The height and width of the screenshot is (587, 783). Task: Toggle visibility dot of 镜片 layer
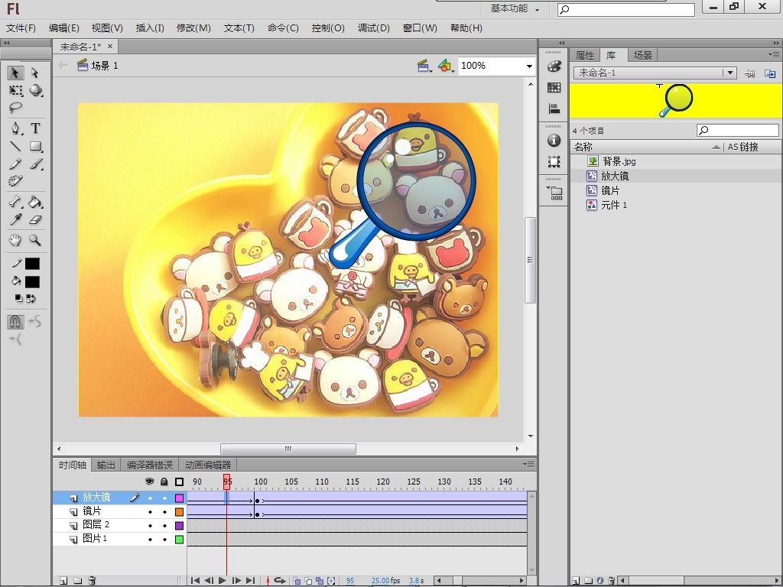[x=150, y=511]
